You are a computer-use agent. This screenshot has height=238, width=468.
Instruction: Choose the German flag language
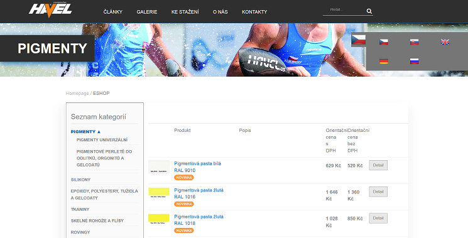pyautogui.click(x=384, y=62)
